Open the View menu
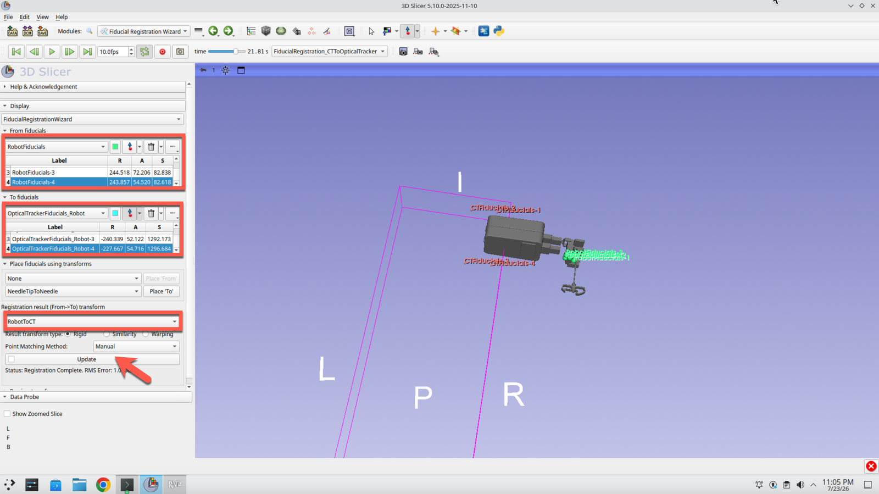 tap(42, 17)
